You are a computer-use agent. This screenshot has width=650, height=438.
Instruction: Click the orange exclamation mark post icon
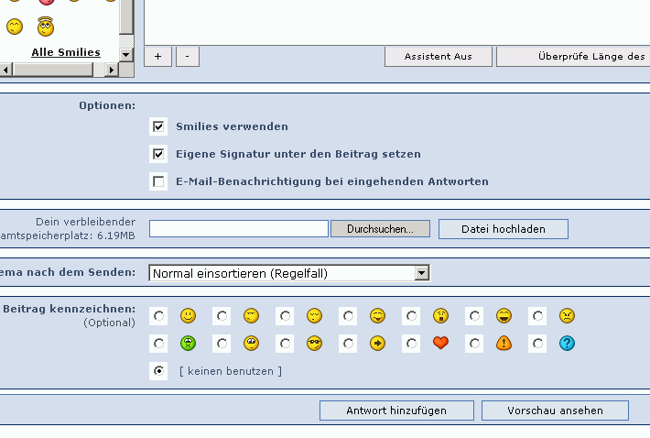(x=504, y=344)
